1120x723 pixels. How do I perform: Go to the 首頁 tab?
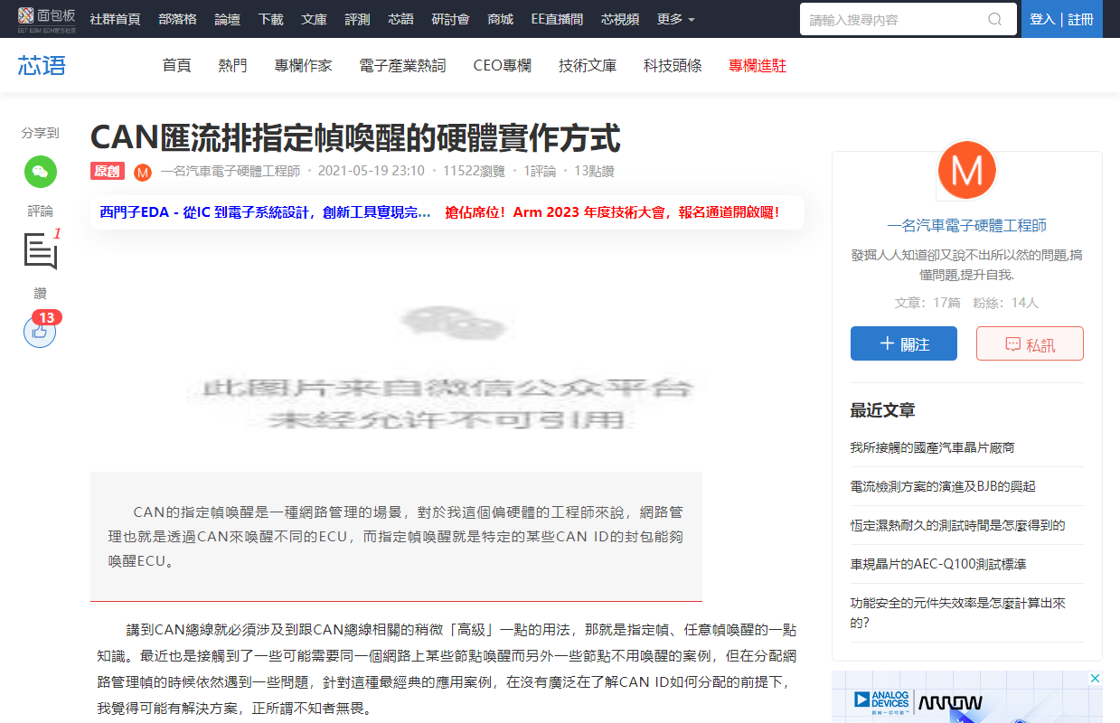(176, 65)
